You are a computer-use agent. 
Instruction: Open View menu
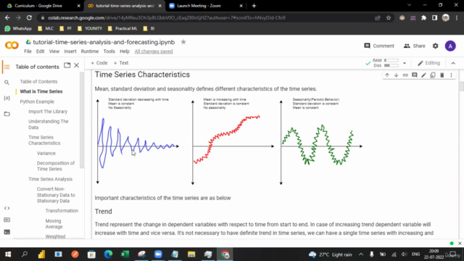click(54, 51)
